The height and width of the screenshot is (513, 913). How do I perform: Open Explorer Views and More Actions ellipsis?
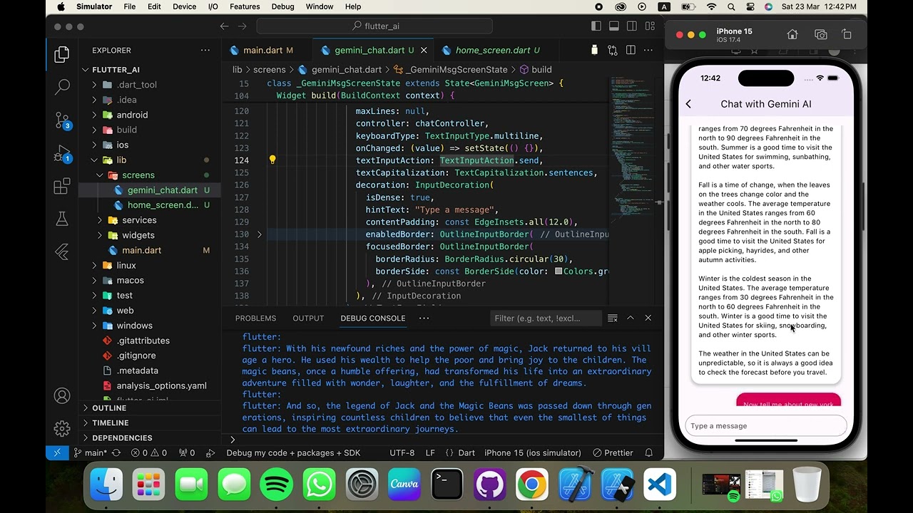point(205,50)
